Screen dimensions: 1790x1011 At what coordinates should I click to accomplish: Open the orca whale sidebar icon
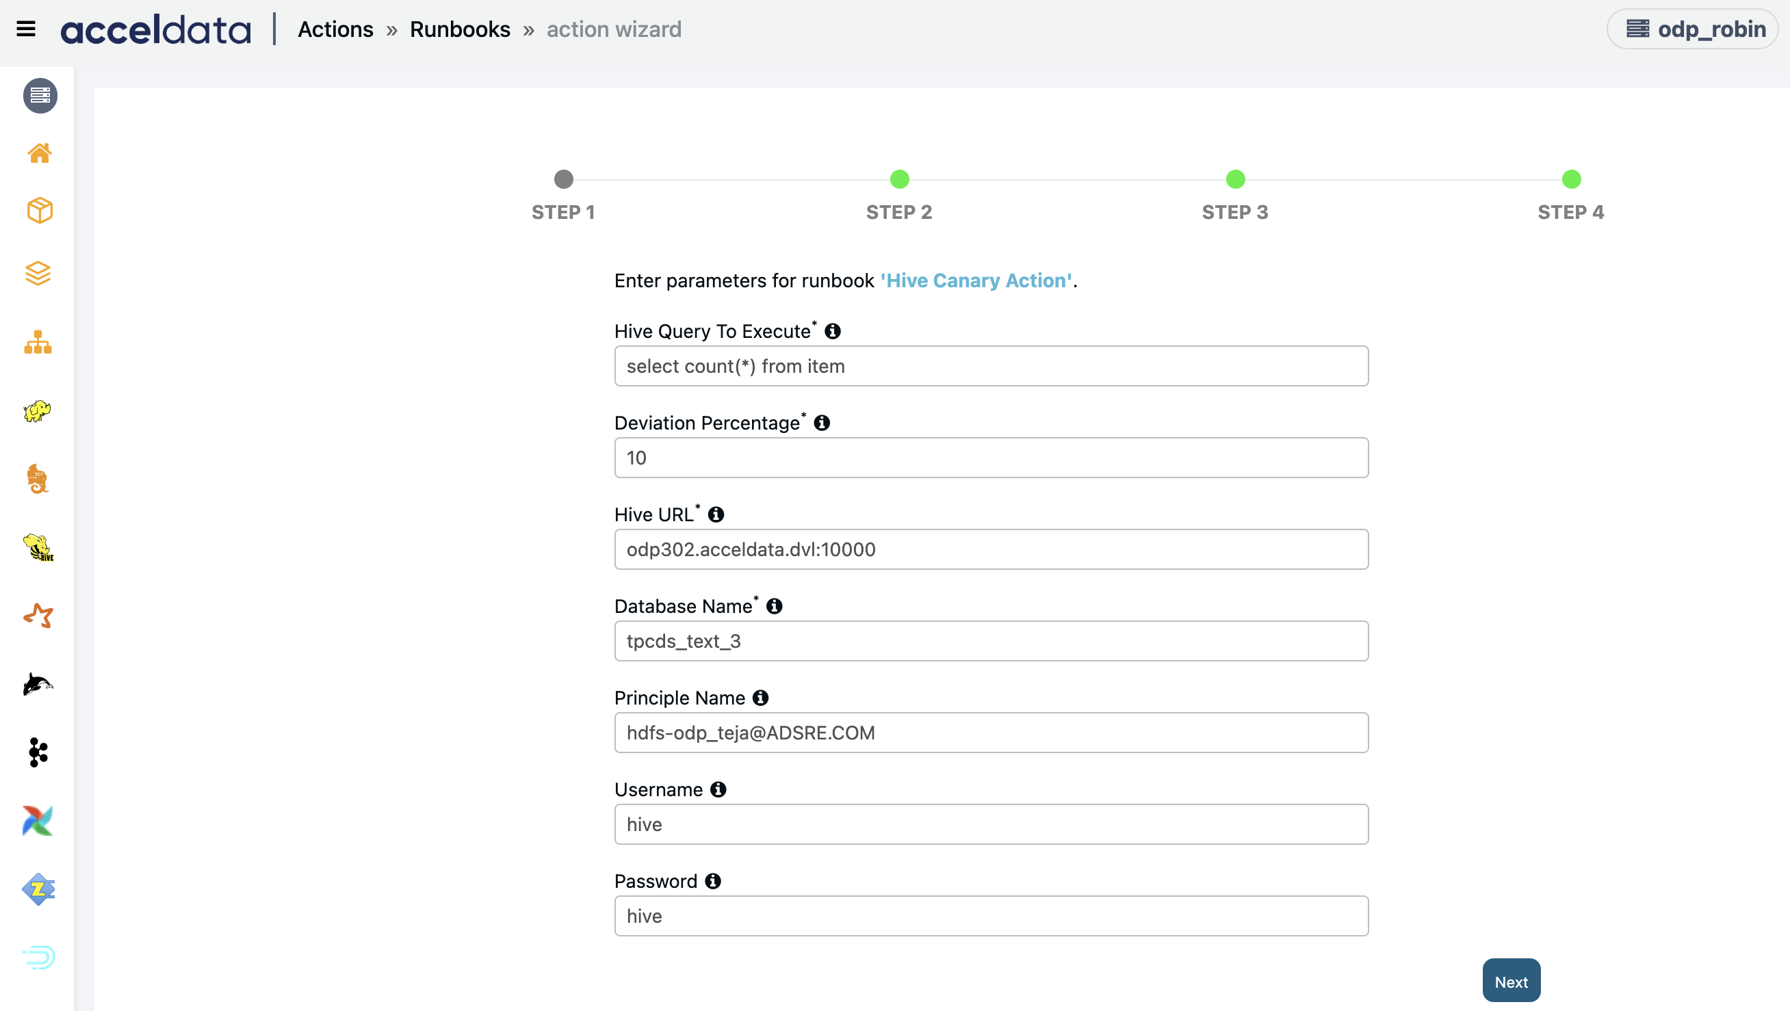click(x=38, y=685)
